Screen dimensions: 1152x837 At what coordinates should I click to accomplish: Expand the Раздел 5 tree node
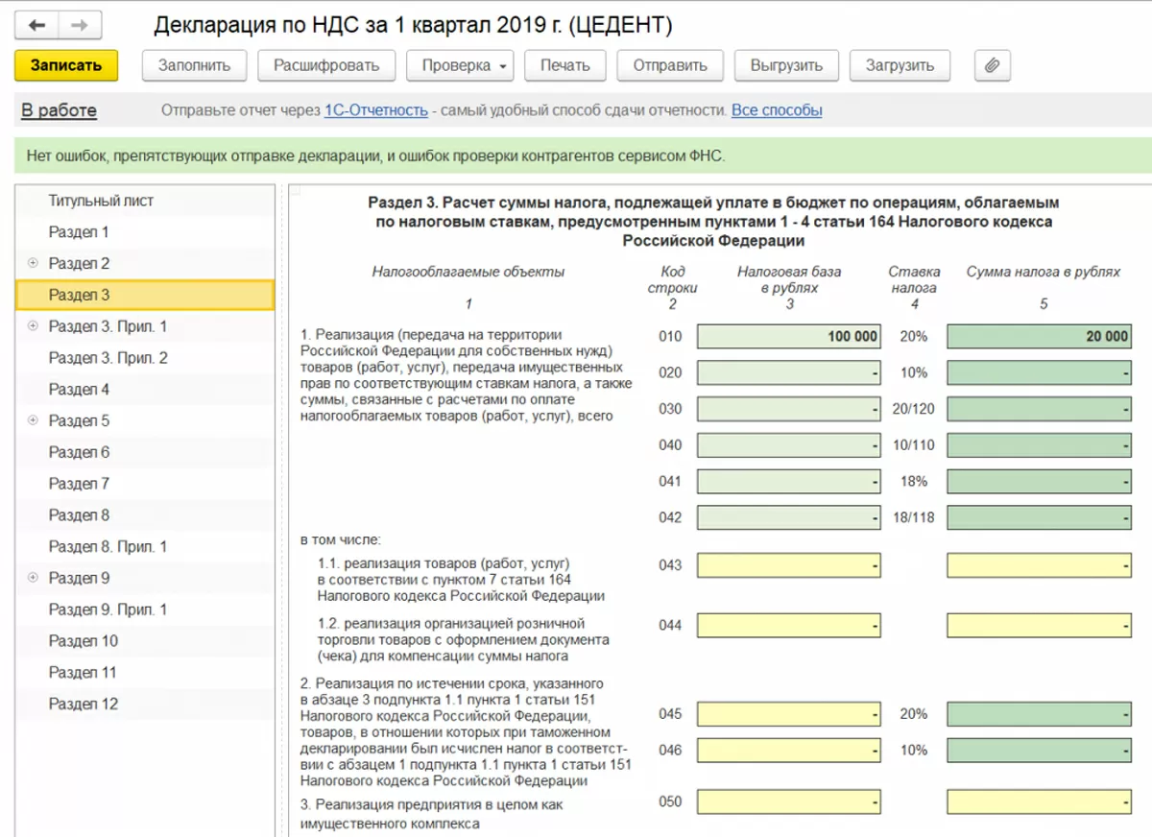(x=34, y=420)
